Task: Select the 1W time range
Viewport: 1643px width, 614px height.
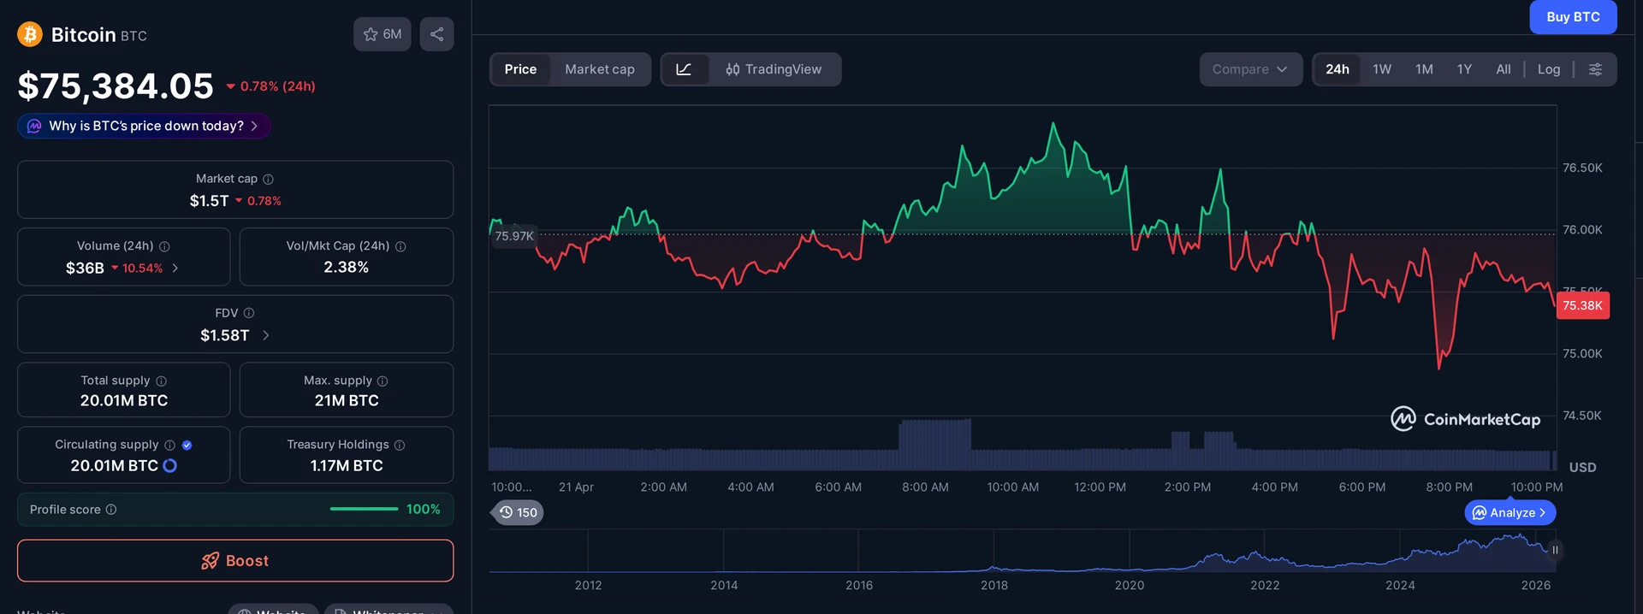Action: (1382, 69)
